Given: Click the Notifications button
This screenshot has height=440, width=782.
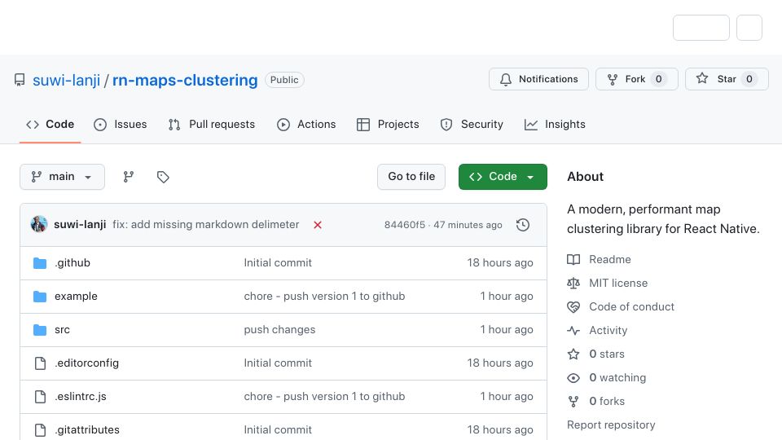Looking at the screenshot, I should [538, 79].
